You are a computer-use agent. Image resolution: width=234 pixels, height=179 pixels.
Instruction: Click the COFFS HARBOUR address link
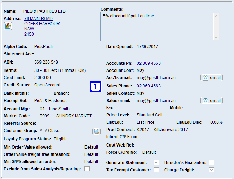42,24
